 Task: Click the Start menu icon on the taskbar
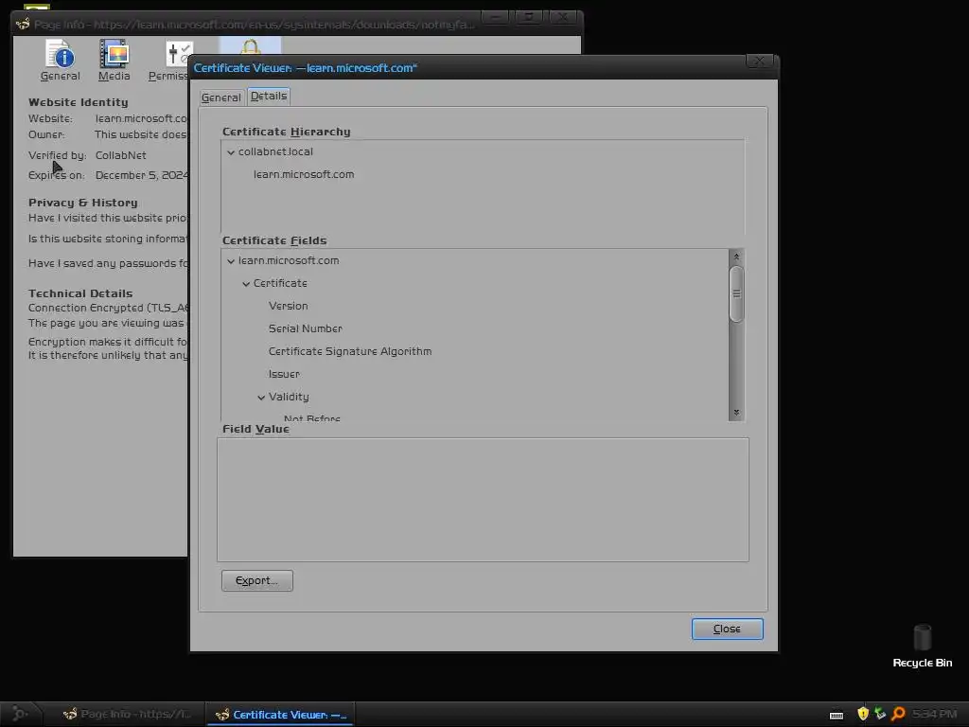(x=20, y=714)
